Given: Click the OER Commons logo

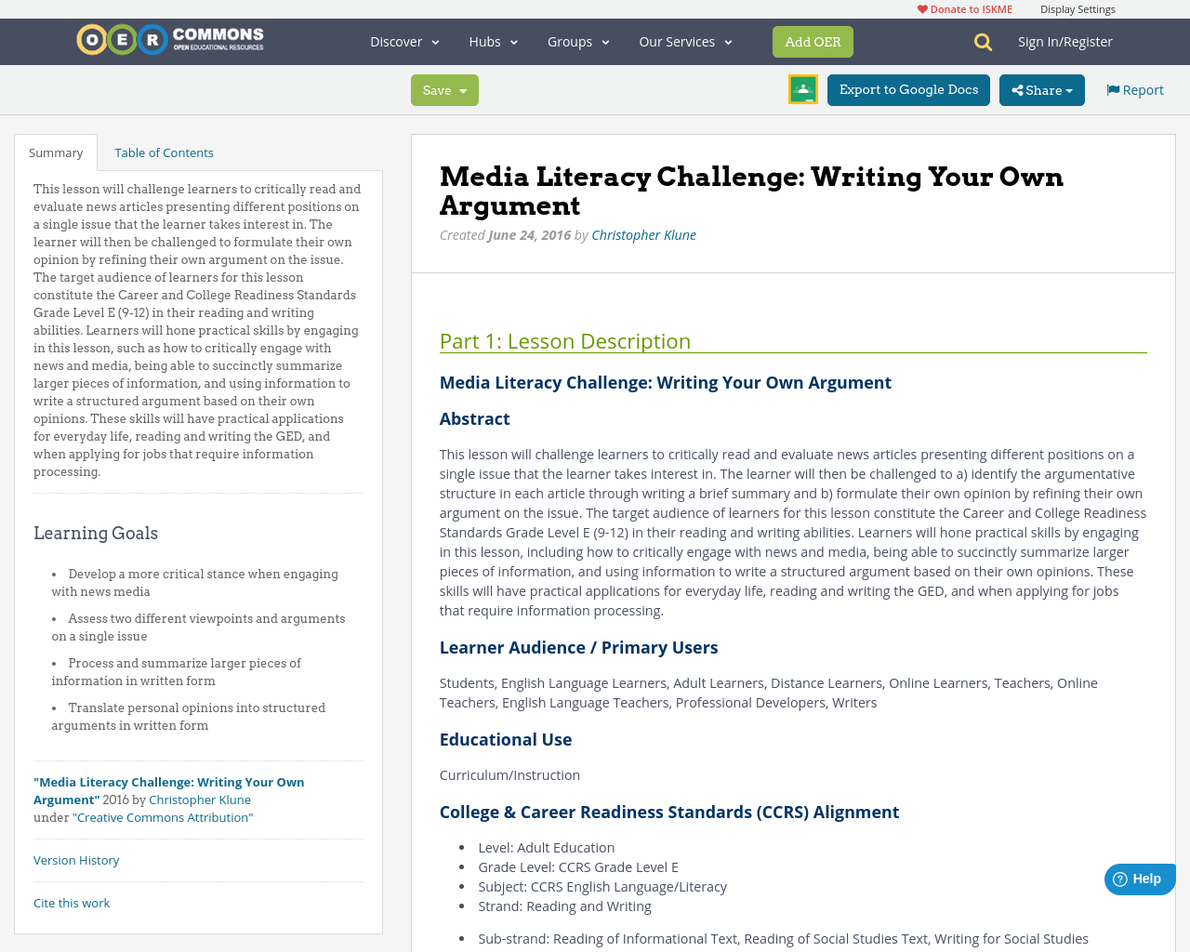Looking at the screenshot, I should (169, 38).
